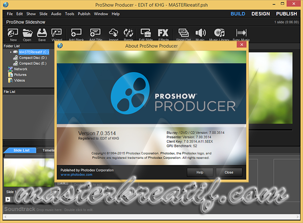Select Compact Disc (E:) folder entry
Image resolution: width=303 pixels, height=223 pixels.
(x=33, y=63)
